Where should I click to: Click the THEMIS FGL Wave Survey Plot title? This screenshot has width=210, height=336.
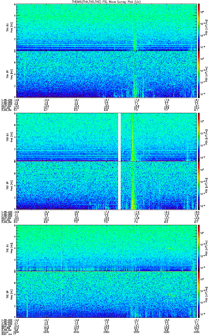click(106, 2)
